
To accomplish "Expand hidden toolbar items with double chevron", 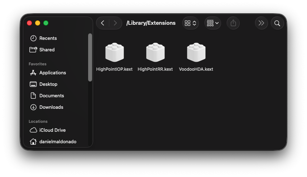I will (262, 23).
